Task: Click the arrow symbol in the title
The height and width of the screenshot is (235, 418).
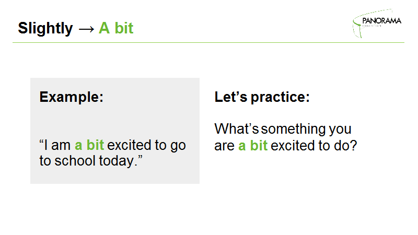Action: (86, 29)
